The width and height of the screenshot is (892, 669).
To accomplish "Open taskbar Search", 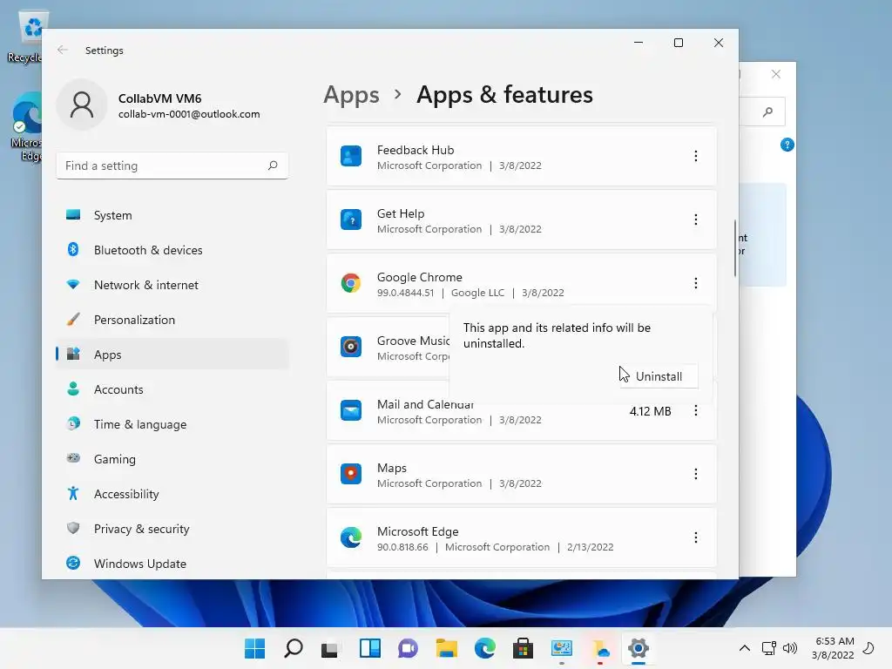I will coord(293,648).
